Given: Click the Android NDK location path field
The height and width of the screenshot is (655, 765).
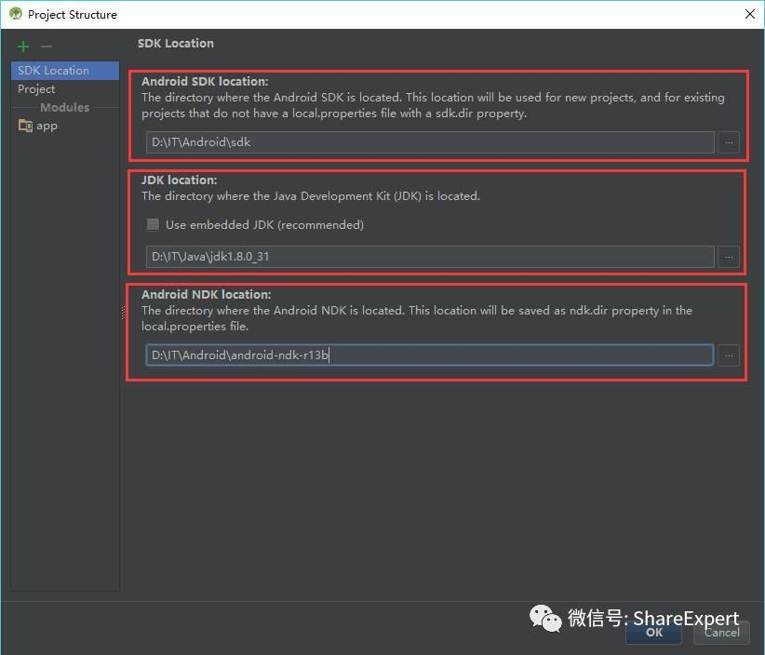Looking at the screenshot, I should [x=429, y=355].
